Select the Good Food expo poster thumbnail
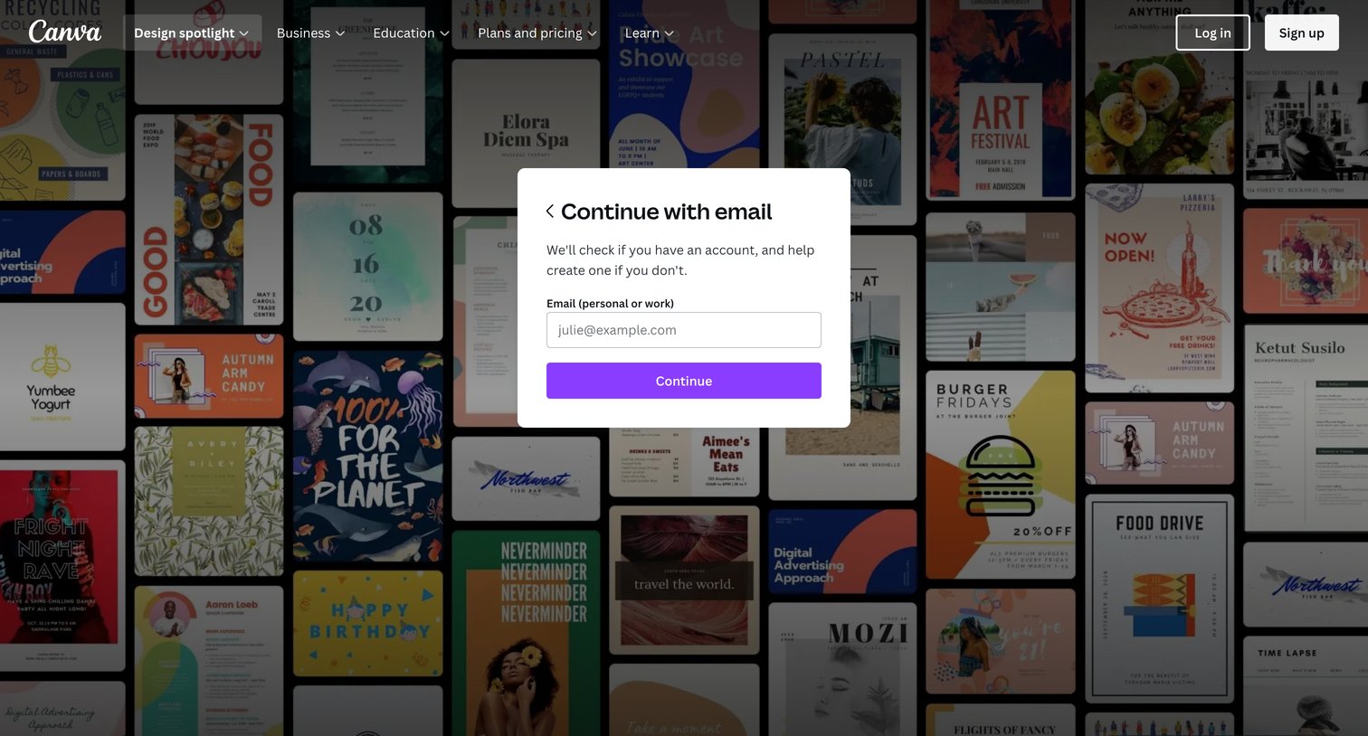1368x736 pixels. pos(209,220)
